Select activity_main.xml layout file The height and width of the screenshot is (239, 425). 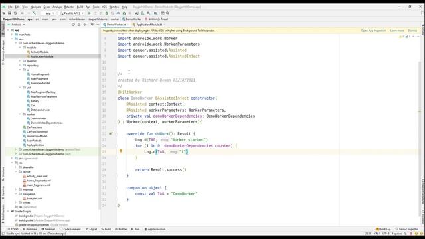[x=37, y=176]
